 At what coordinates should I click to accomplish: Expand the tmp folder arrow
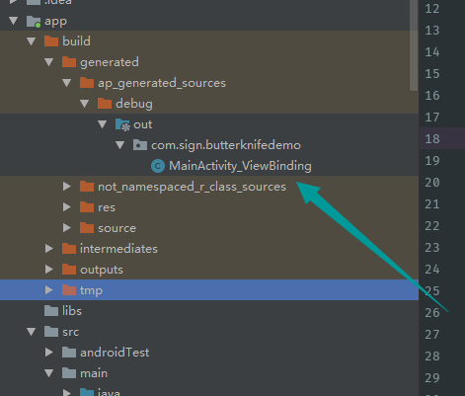pyautogui.click(x=49, y=290)
